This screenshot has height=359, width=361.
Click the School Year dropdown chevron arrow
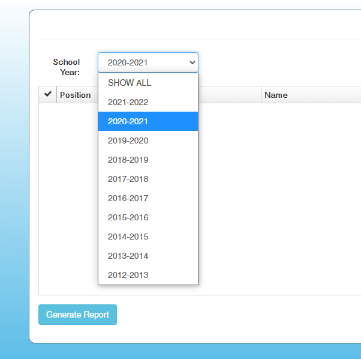(192, 62)
